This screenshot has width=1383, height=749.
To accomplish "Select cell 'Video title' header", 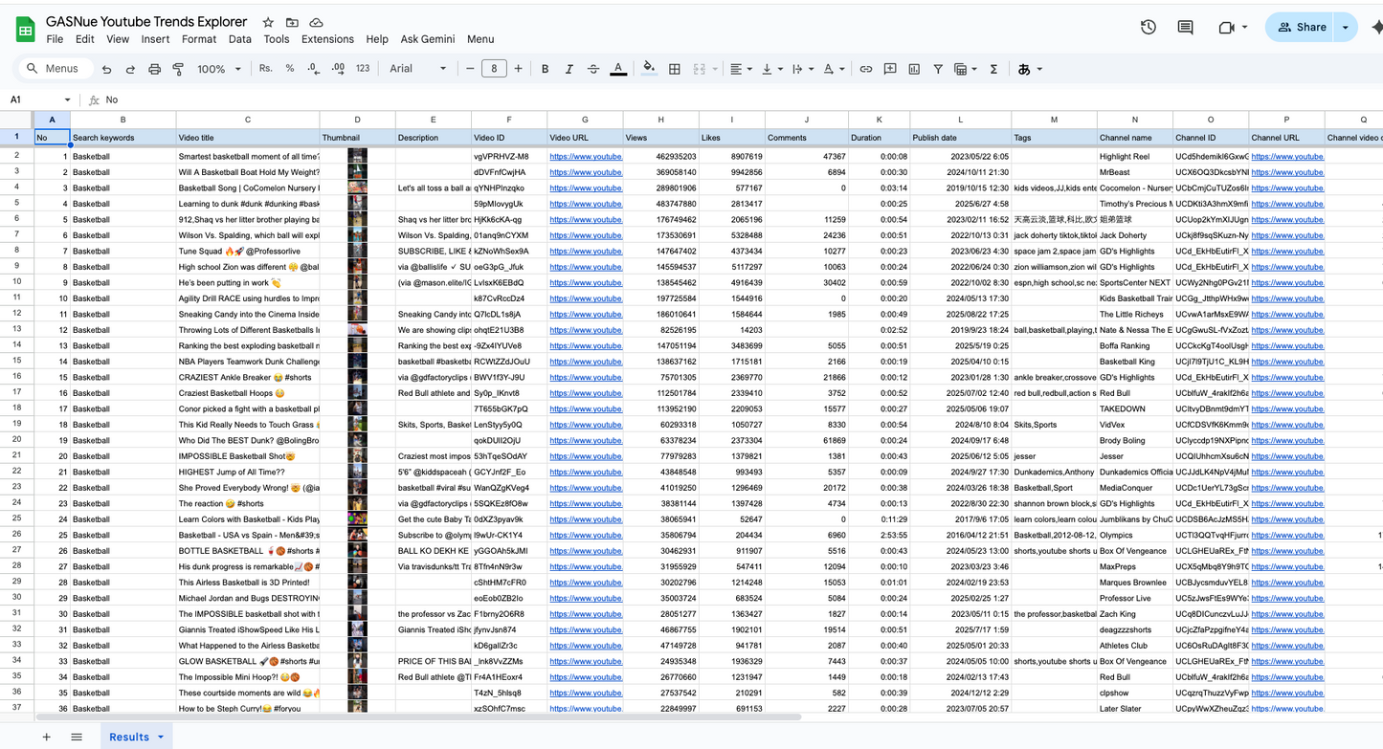I will pos(248,138).
